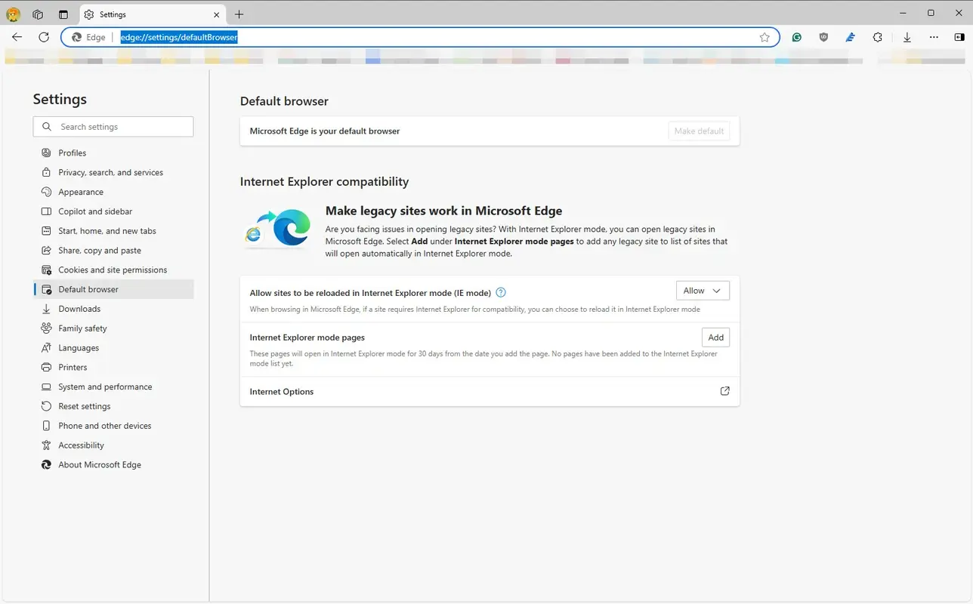Click the favorites star in the address bar
973x604 pixels.
(764, 36)
